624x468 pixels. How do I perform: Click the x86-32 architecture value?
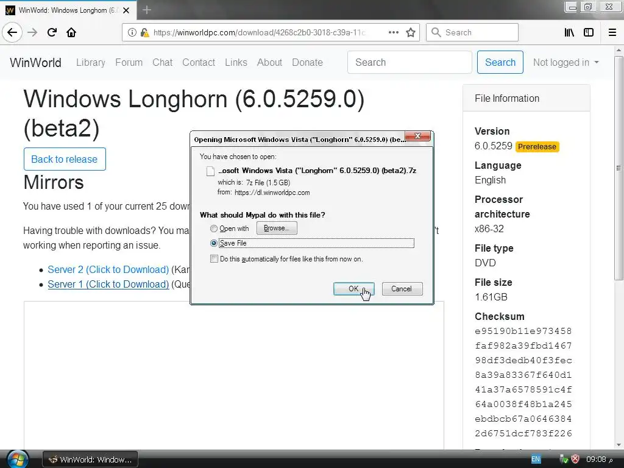489,229
